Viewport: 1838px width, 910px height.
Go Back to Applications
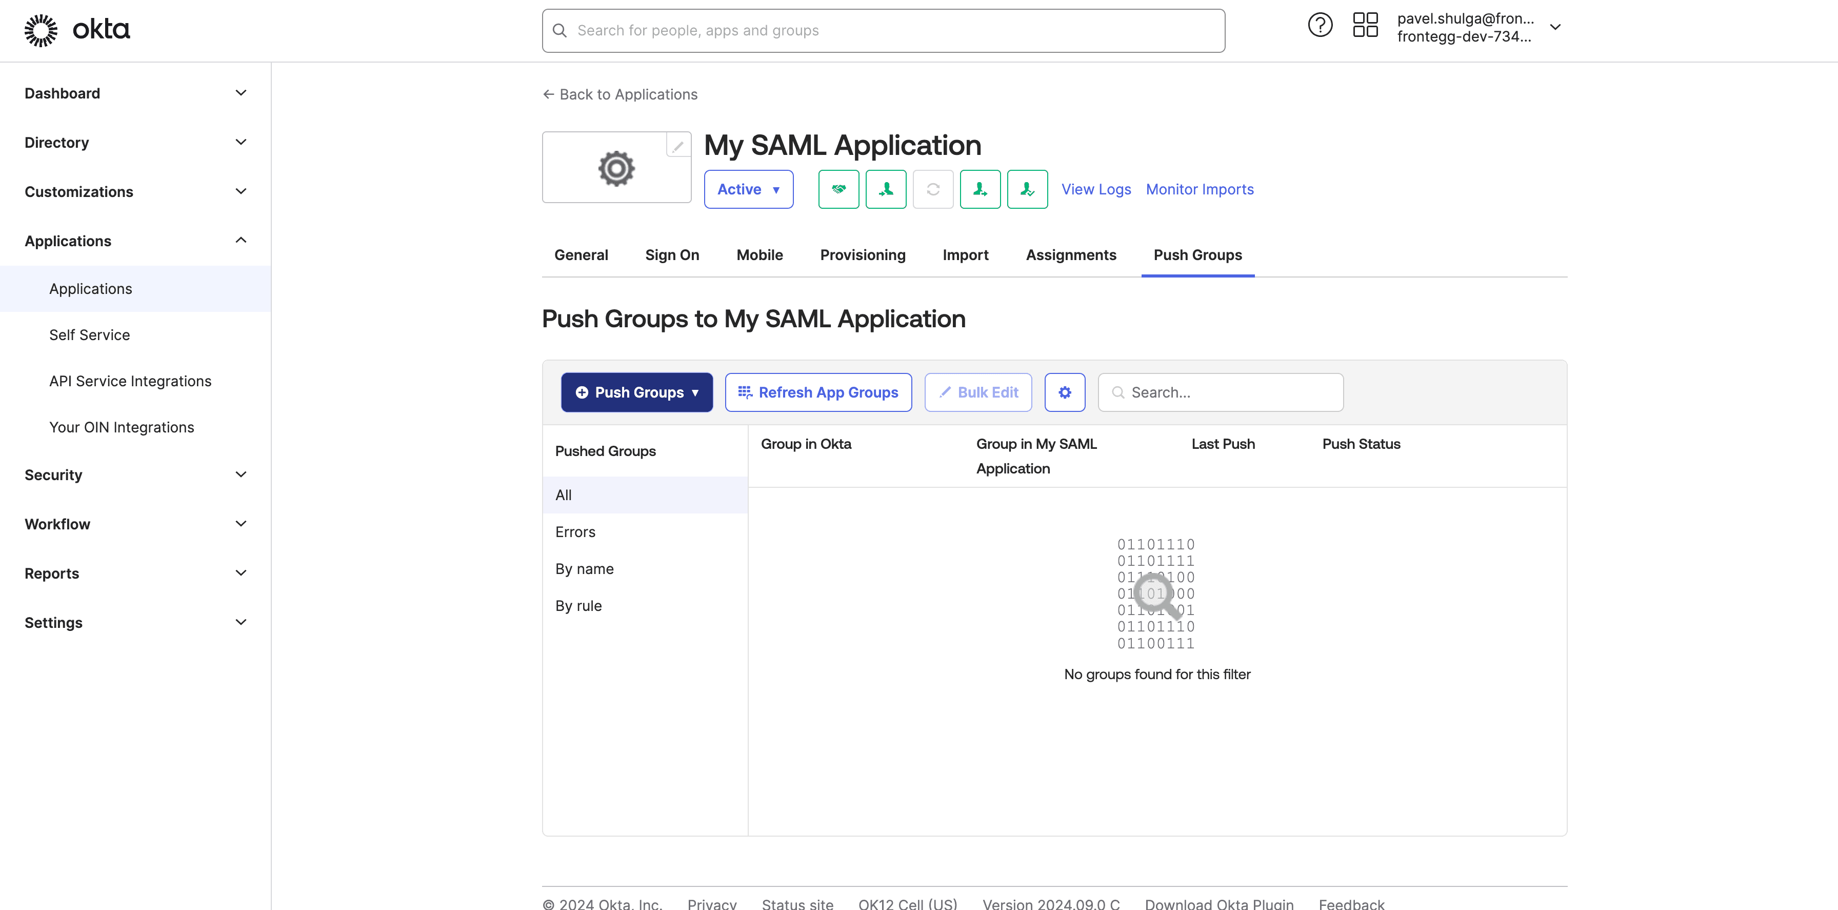point(620,94)
